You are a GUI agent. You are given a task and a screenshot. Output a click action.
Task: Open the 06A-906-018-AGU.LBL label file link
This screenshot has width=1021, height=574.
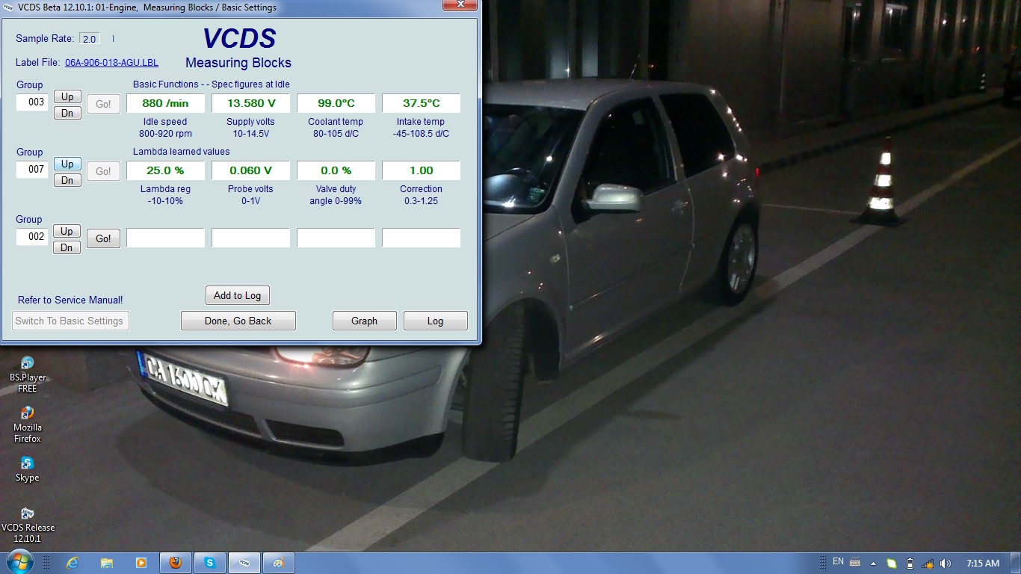click(x=111, y=63)
